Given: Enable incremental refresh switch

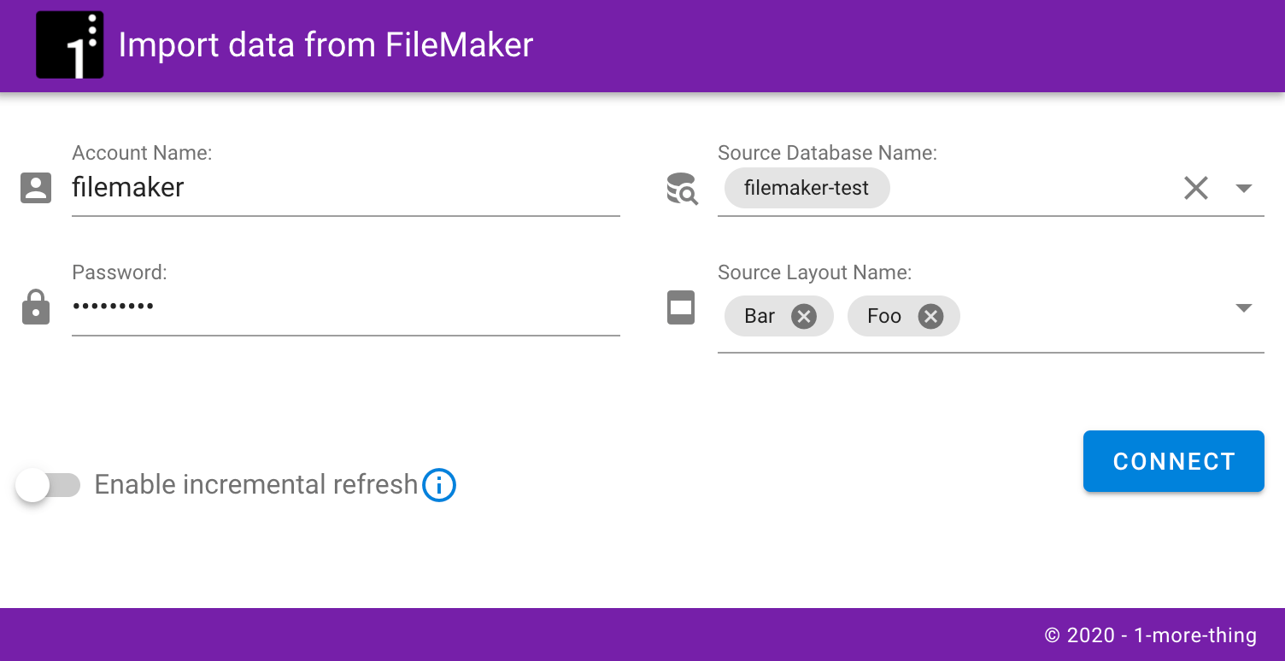Looking at the screenshot, I should click(x=48, y=485).
